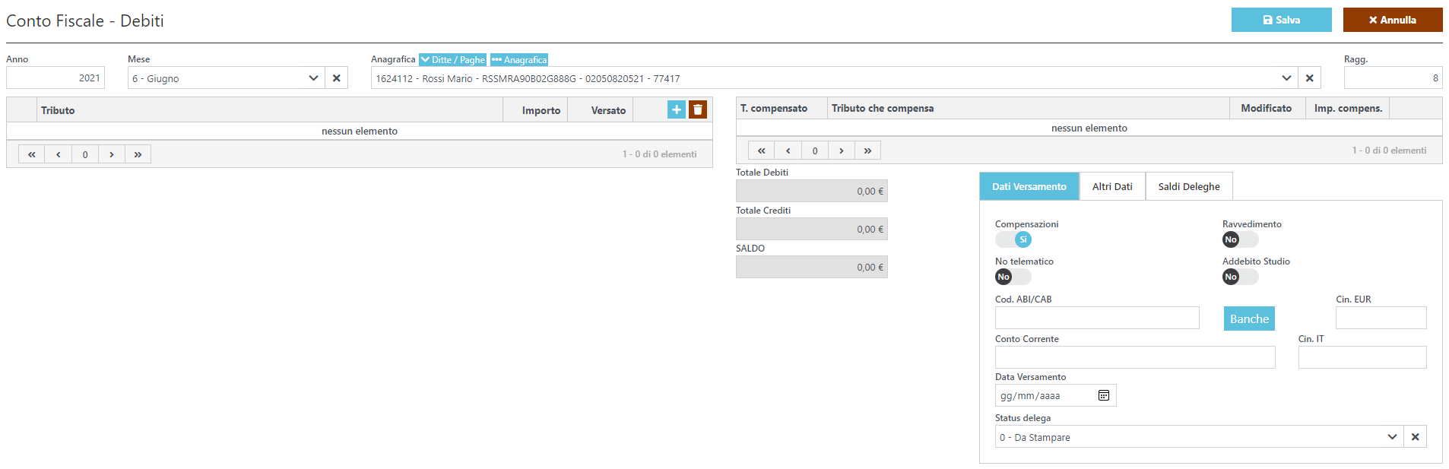1449x469 pixels.
Task: Click the Cin. IT input field
Action: [x=1362, y=357]
